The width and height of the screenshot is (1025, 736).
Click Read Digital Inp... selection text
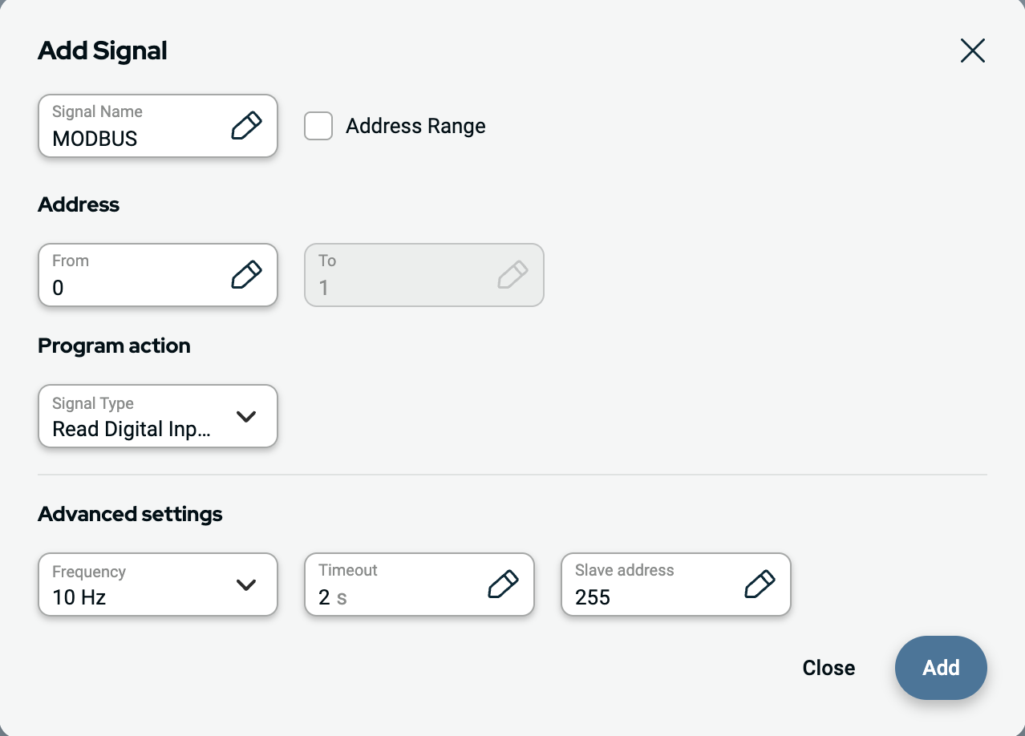(x=132, y=430)
